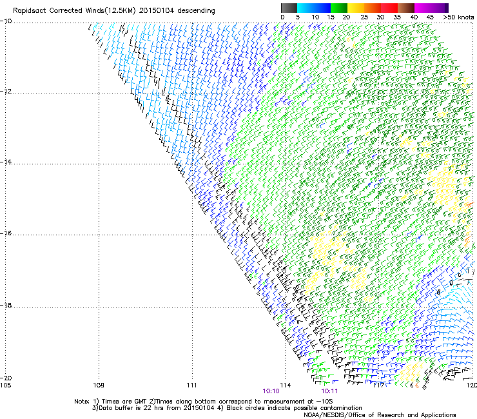Click the gray 0-5 knots color band
Image resolution: width=477 pixels, height=419 pixels.
point(289,8)
